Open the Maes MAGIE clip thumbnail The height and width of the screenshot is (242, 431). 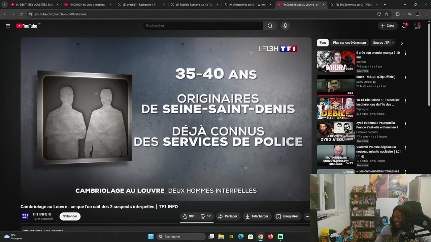[x=336, y=85]
